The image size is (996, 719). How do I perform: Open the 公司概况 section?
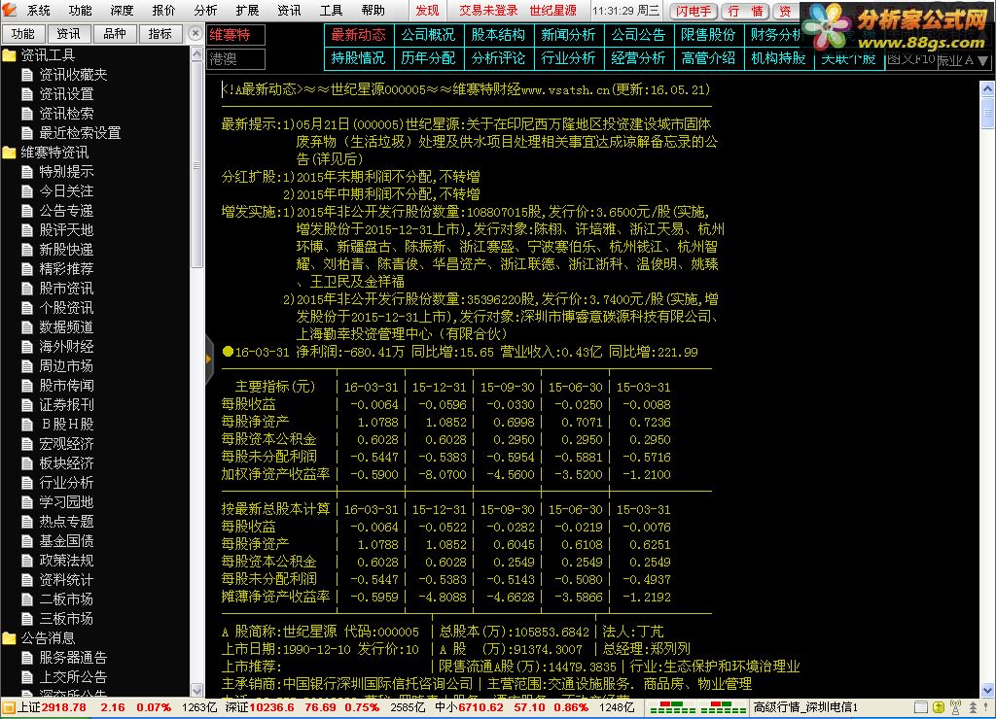pos(428,35)
